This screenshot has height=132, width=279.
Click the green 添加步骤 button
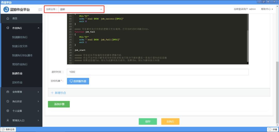tap(59, 104)
